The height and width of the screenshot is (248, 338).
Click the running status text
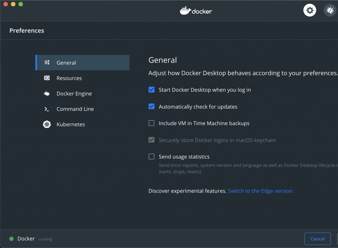(45, 239)
